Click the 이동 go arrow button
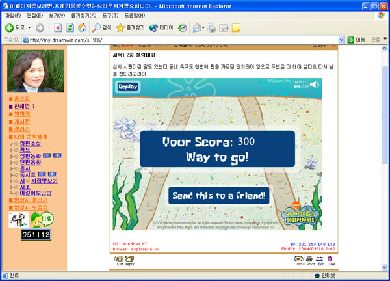The image size is (390, 281). pyautogui.click(x=356, y=40)
